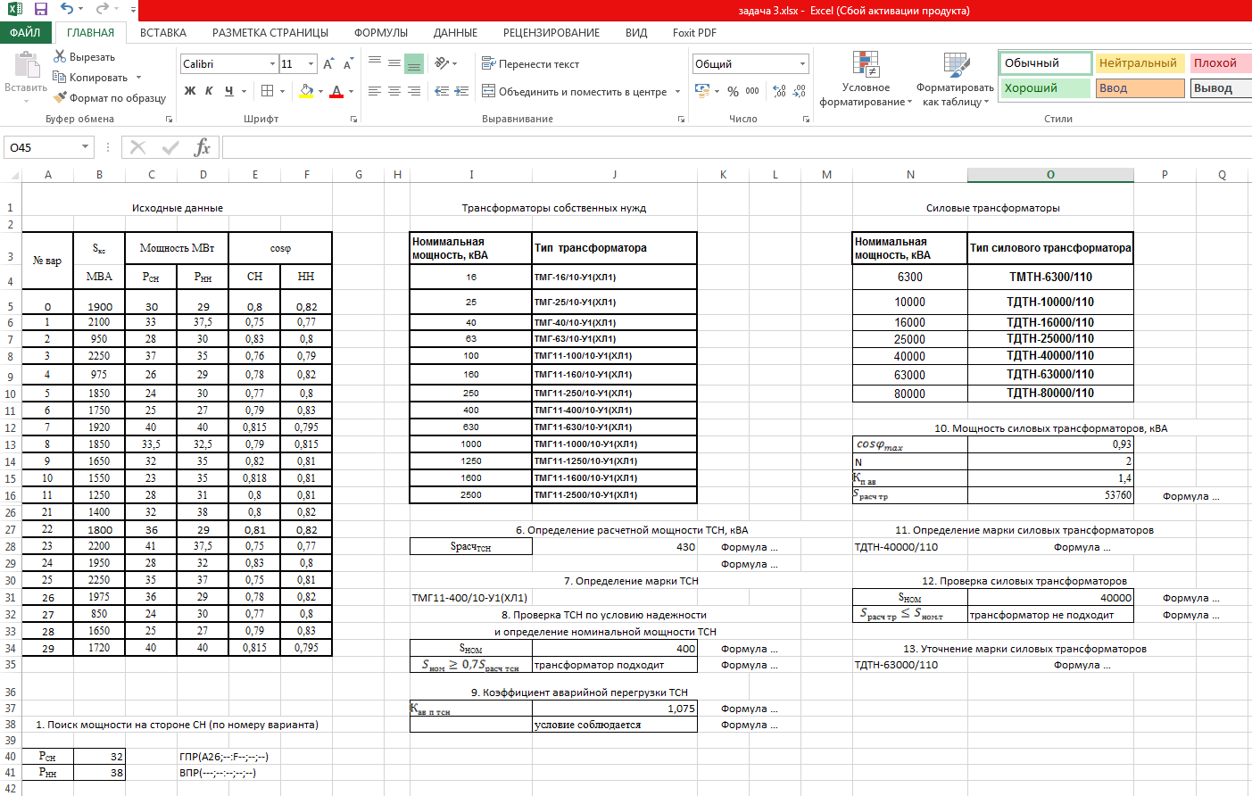Undo the last action
Viewport: 1252px width, 796px height.
(67, 9)
